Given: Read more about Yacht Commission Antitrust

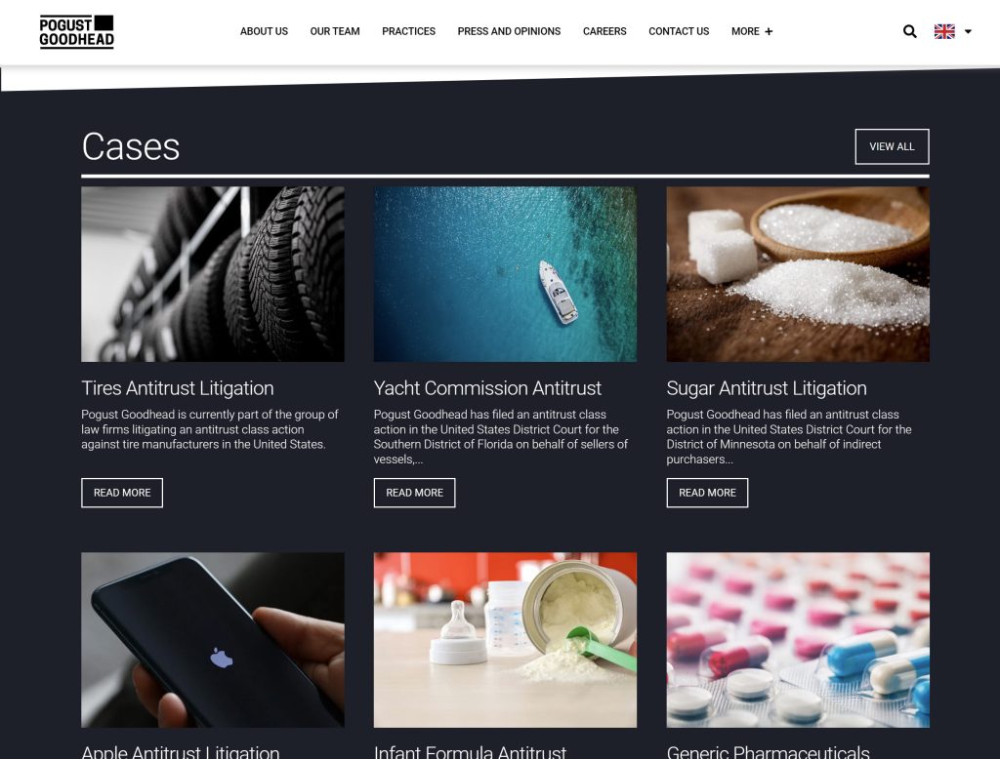Looking at the screenshot, I should coord(414,493).
